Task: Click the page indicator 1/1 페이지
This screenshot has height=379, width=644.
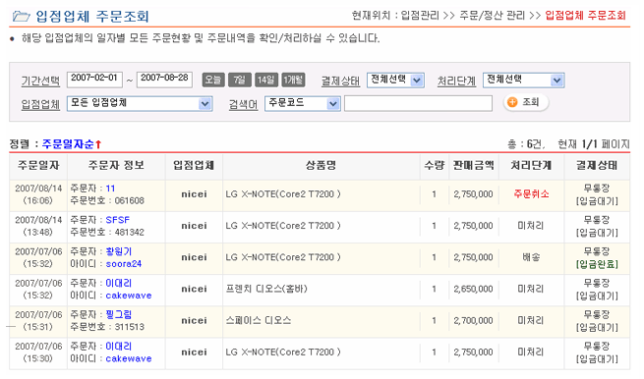Action: [606, 144]
